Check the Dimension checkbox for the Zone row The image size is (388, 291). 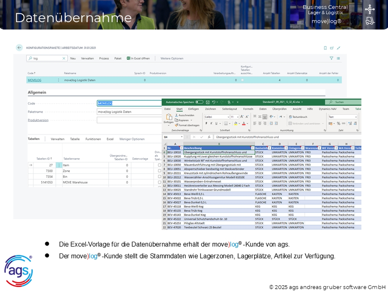(x=160, y=171)
